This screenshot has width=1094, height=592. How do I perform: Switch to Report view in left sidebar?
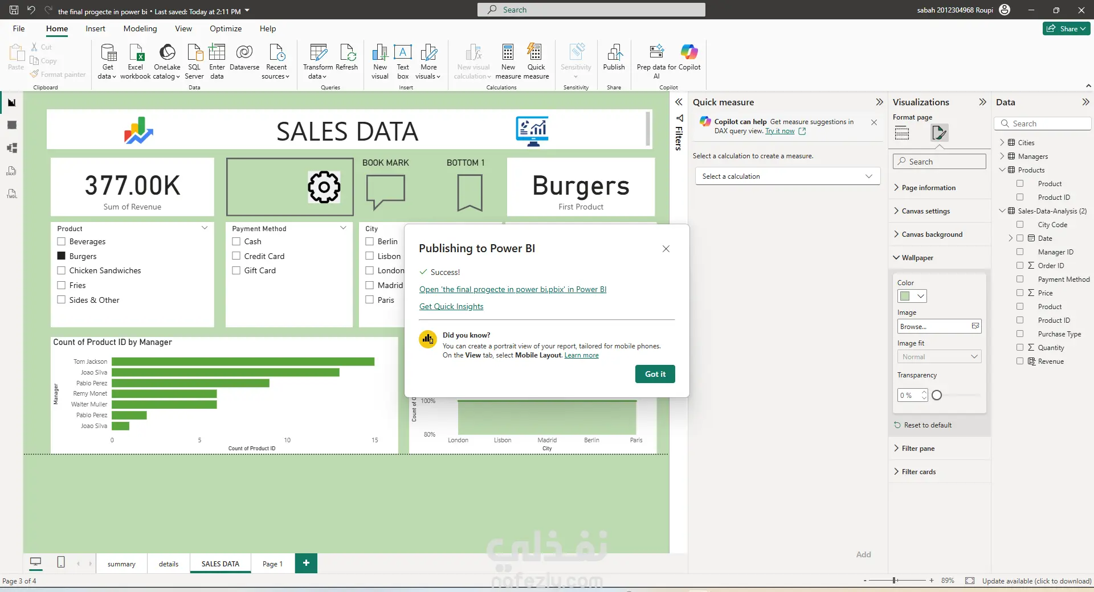click(x=12, y=102)
